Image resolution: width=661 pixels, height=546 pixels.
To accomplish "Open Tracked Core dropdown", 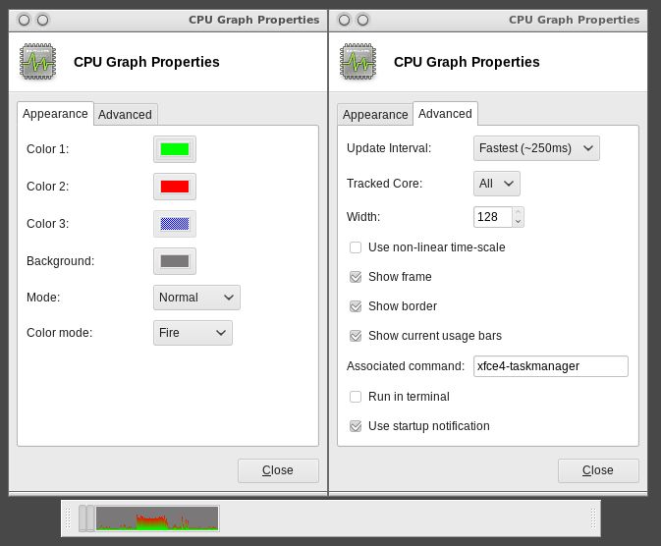I will click(497, 184).
